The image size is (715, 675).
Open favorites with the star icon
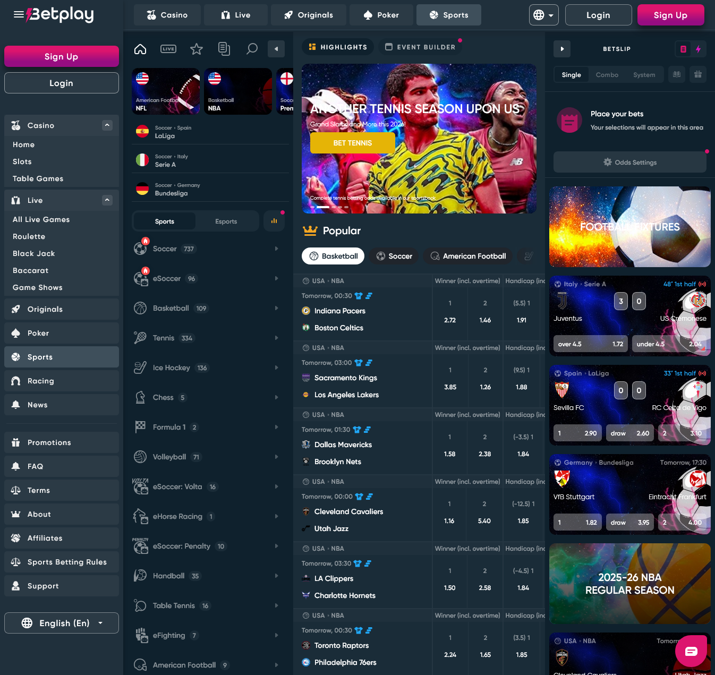coord(197,49)
